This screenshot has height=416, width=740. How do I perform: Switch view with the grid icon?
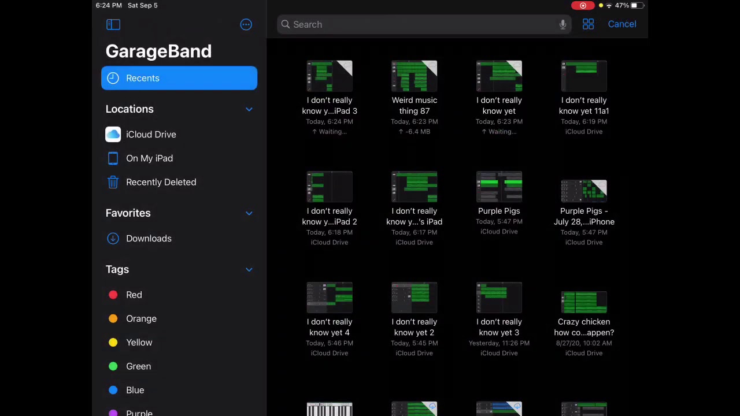pos(588,24)
